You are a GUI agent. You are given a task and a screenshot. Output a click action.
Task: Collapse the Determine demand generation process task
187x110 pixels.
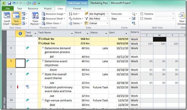[x=43, y=48]
